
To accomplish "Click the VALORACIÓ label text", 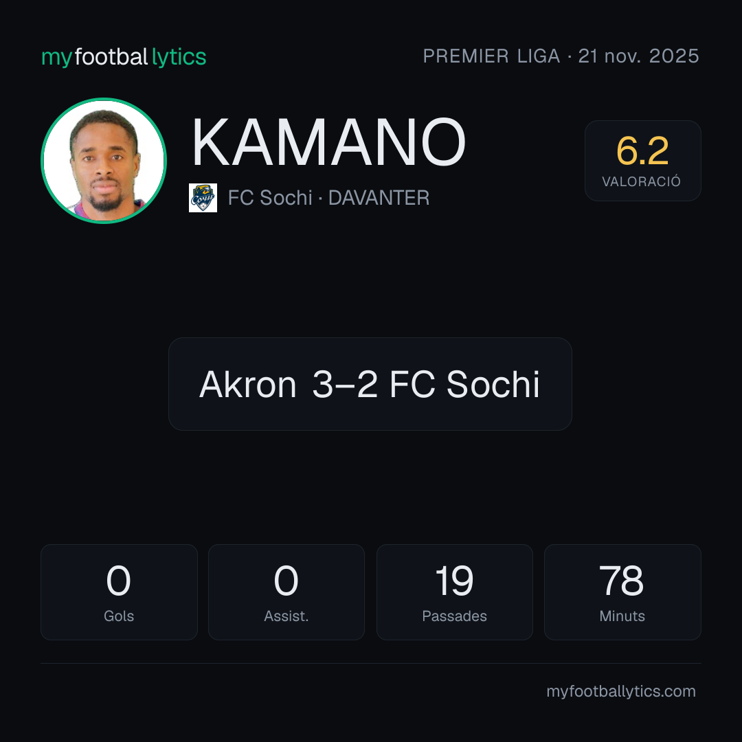I will [641, 181].
